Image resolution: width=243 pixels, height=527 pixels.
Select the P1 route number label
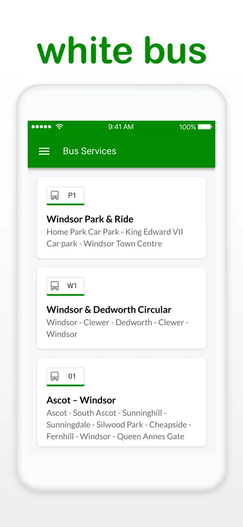72,195
